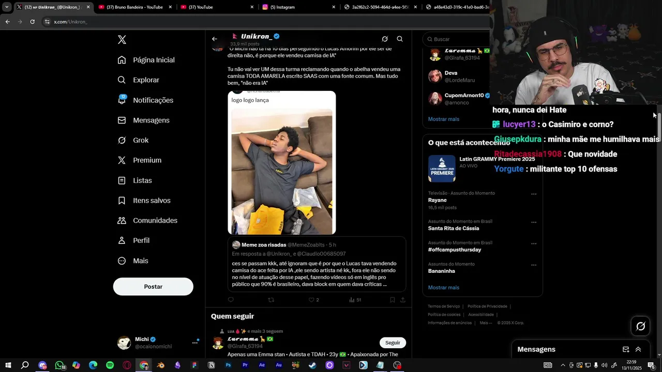Open options for Santa Rita de Cássia trend
The width and height of the screenshot is (662, 372).
[534, 223]
